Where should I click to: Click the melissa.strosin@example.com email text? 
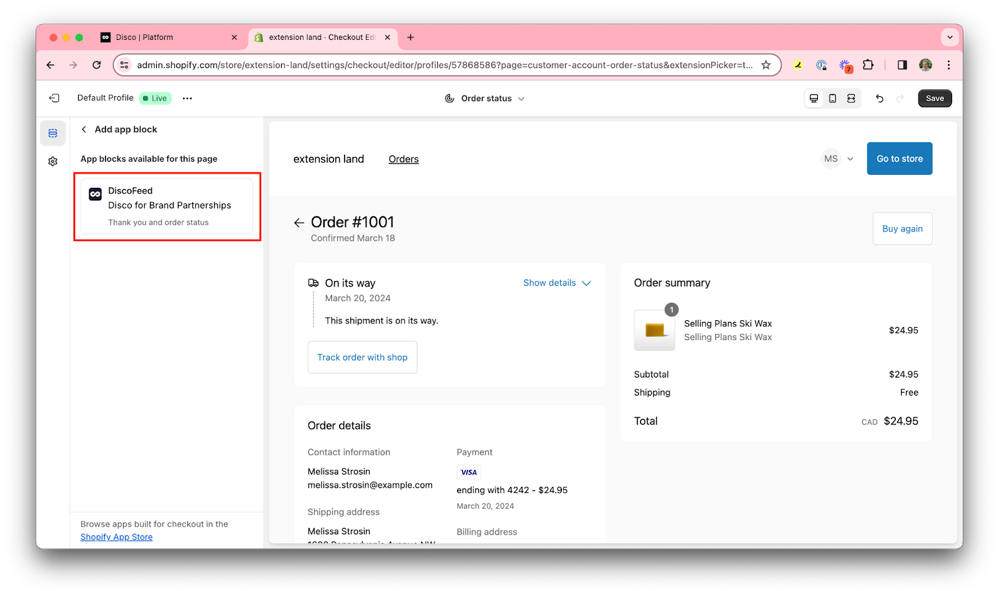[370, 486]
